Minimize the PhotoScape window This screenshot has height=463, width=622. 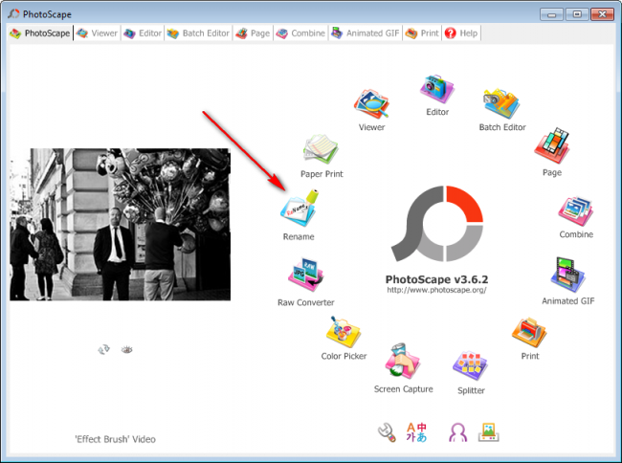[x=551, y=14]
